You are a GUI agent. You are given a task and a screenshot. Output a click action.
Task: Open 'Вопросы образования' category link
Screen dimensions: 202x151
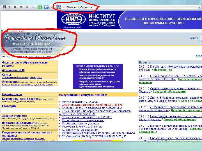click(171, 131)
